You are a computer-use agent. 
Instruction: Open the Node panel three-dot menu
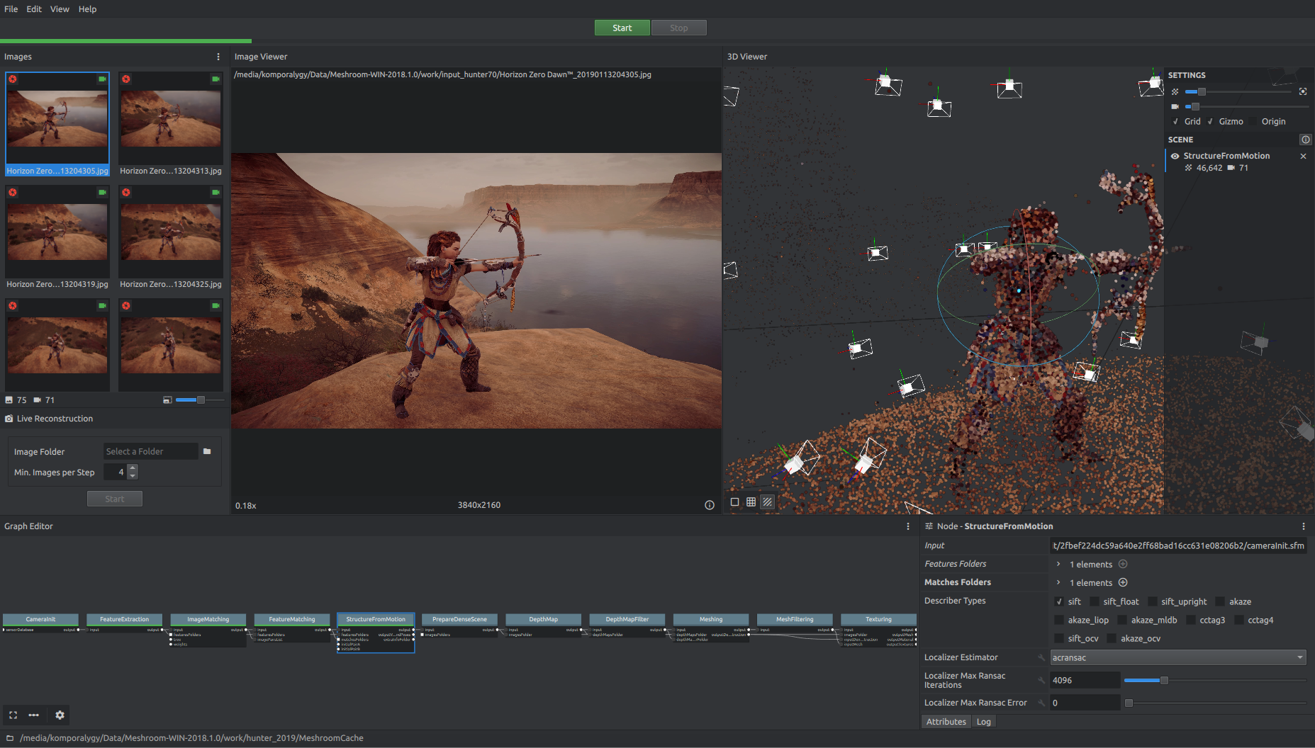point(1303,526)
